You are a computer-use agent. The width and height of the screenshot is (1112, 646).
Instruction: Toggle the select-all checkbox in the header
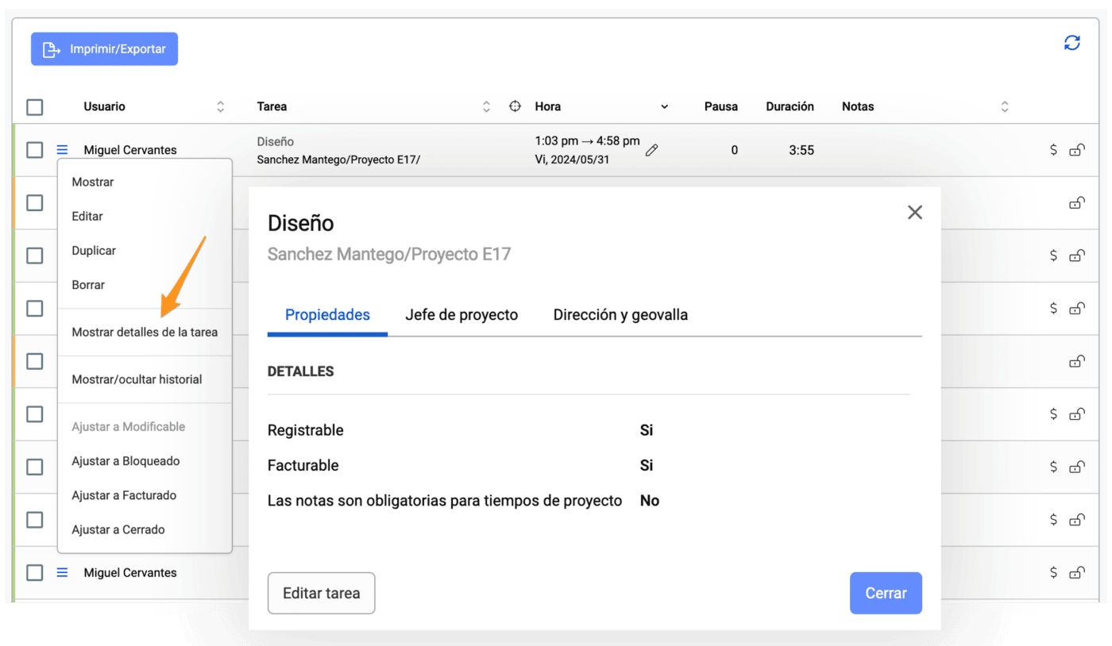click(x=35, y=107)
